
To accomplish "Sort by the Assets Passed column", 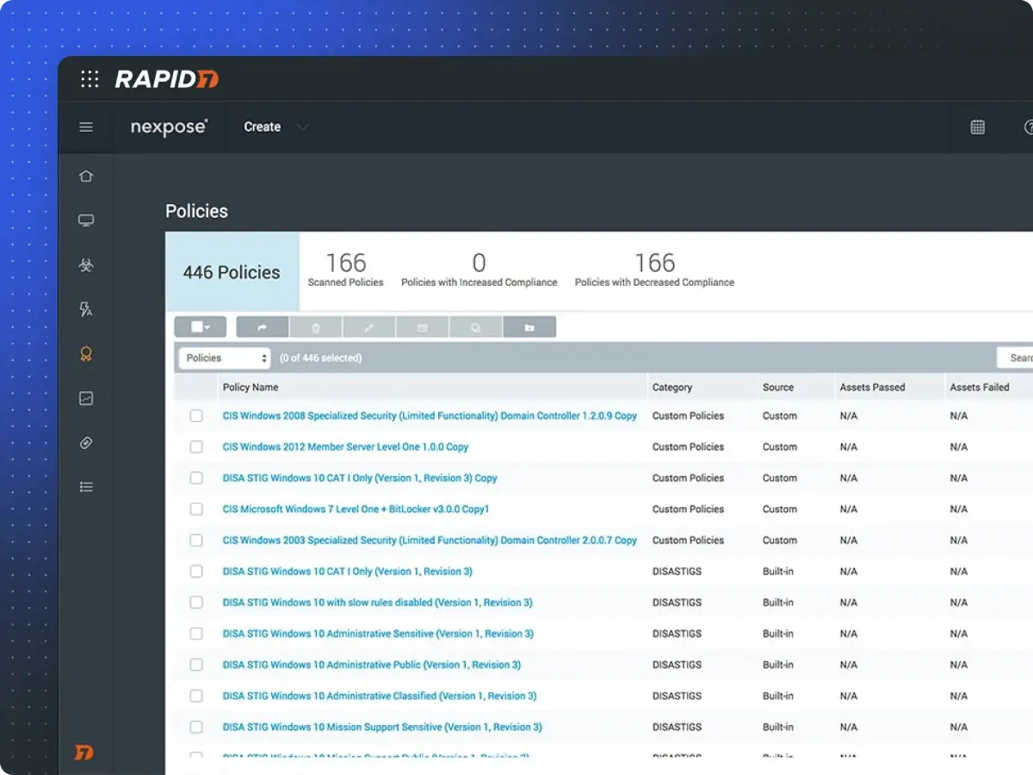I will [x=872, y=387].
